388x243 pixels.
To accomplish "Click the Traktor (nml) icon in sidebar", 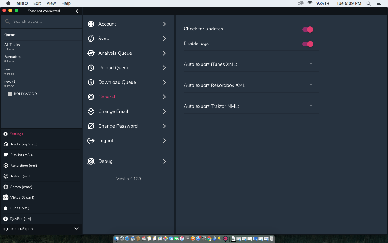I will point(5,176).
